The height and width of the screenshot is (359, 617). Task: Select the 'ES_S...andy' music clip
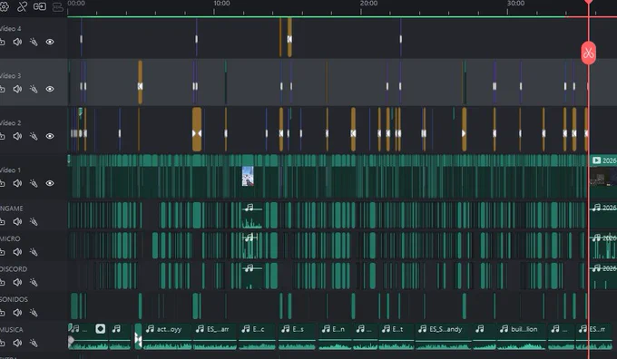[x=444, y=336]
